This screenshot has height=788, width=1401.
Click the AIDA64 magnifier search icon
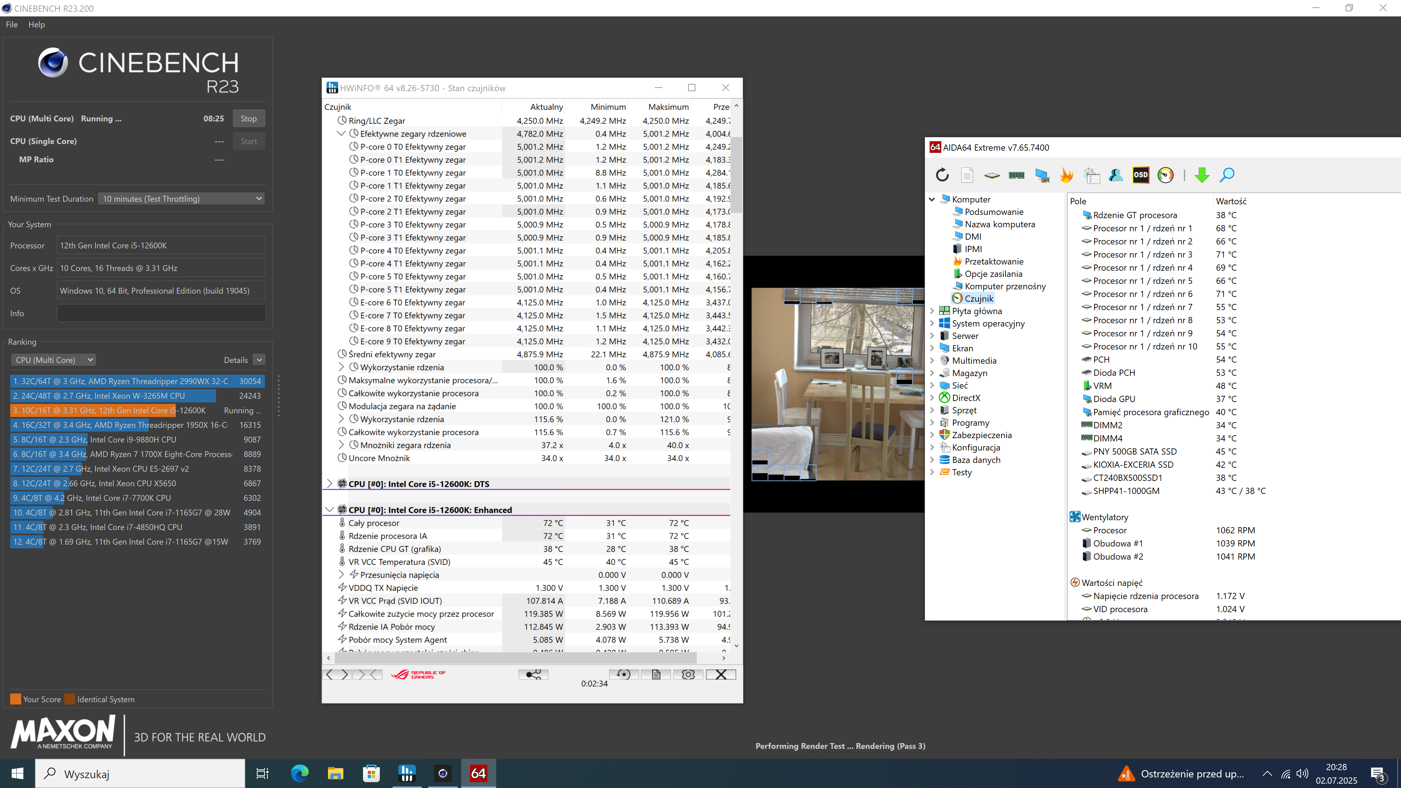(x=1227, y=175)
